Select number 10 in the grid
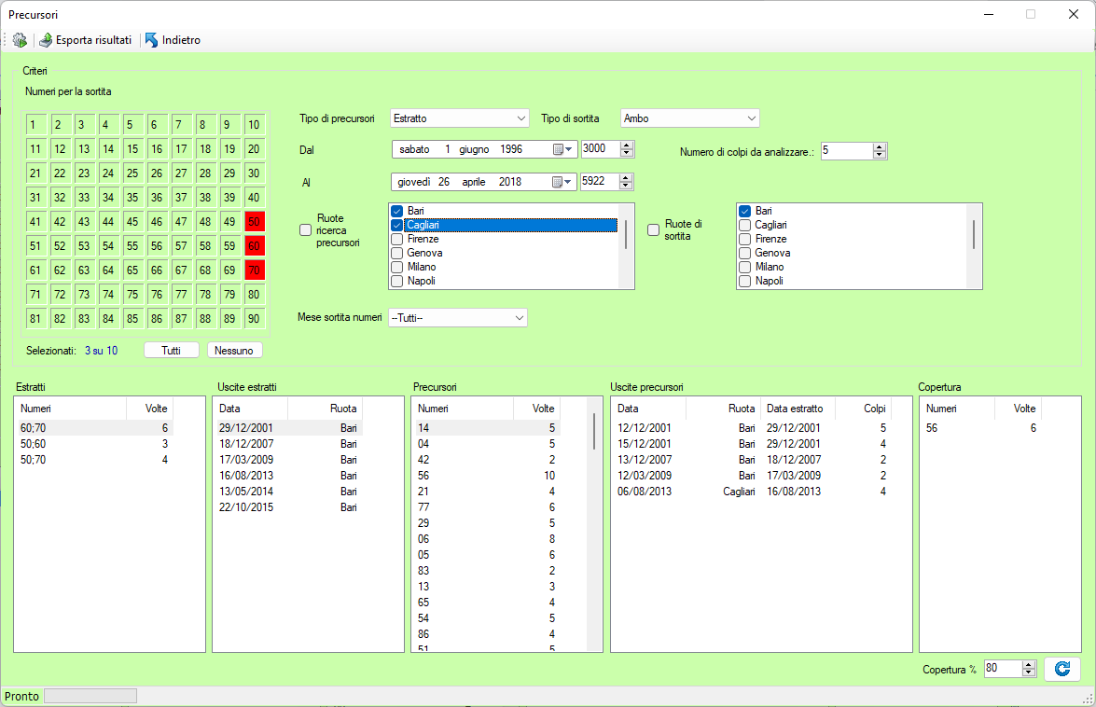1096x707 pixels. click(255, 125)
